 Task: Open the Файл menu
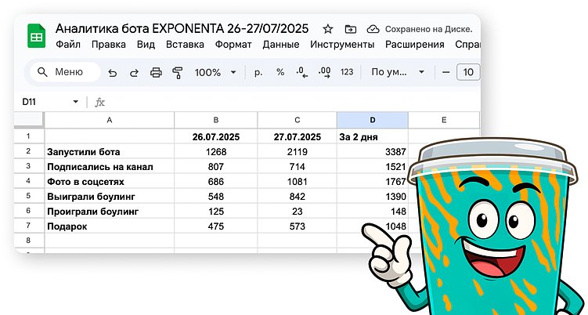pyautogui.click(x=68, y=45)
